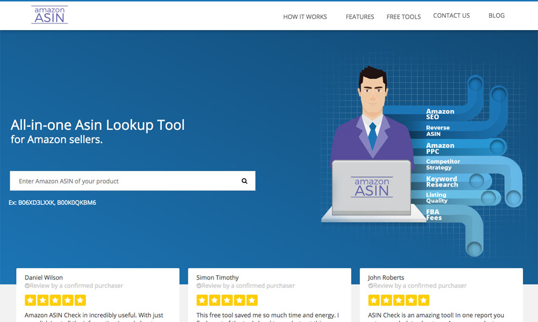The image size is (538, 322).
Task: Click the Competitor Strategy label in illustration
Action: (443, 164)
